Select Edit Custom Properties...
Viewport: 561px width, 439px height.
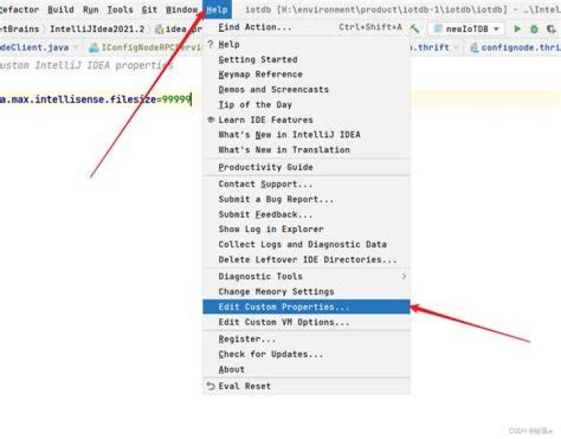[x=306, y=307]
